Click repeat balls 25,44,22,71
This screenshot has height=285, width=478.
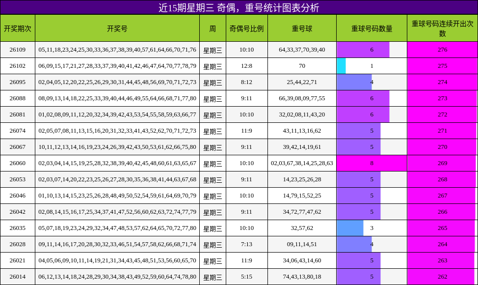point(302,82)
